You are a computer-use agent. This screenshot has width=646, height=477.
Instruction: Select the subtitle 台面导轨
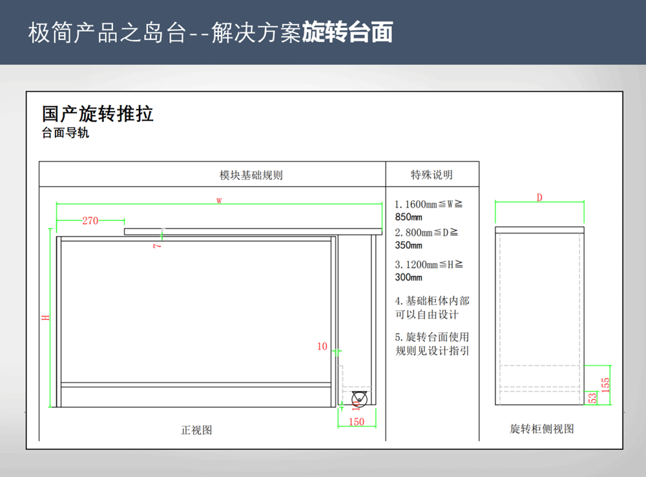click(65, 134)
